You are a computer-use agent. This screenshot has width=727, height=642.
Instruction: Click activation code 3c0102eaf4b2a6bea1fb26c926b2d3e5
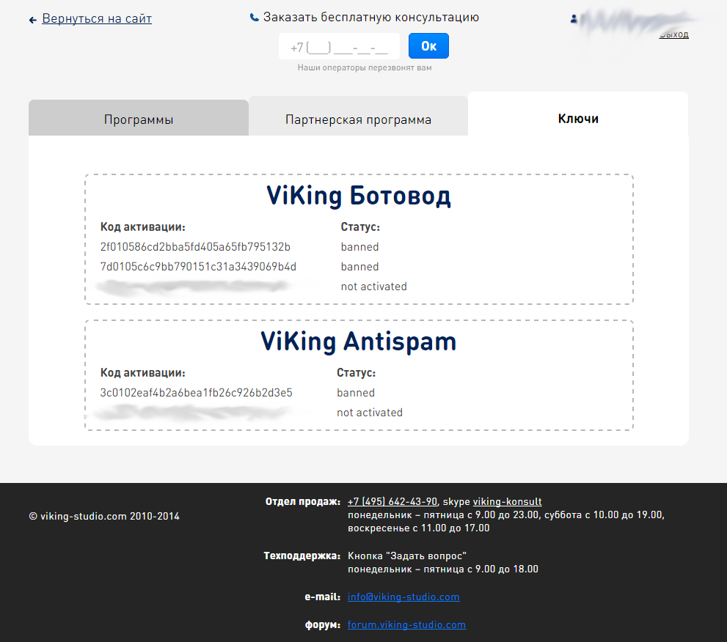[x=196, y=393]
